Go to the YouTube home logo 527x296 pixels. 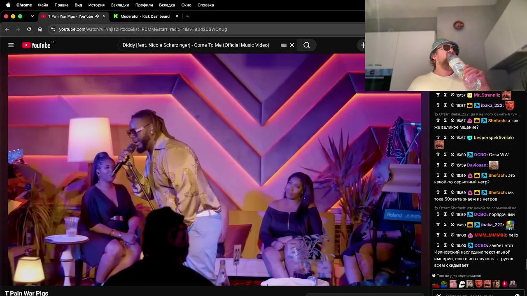(36, 45)
